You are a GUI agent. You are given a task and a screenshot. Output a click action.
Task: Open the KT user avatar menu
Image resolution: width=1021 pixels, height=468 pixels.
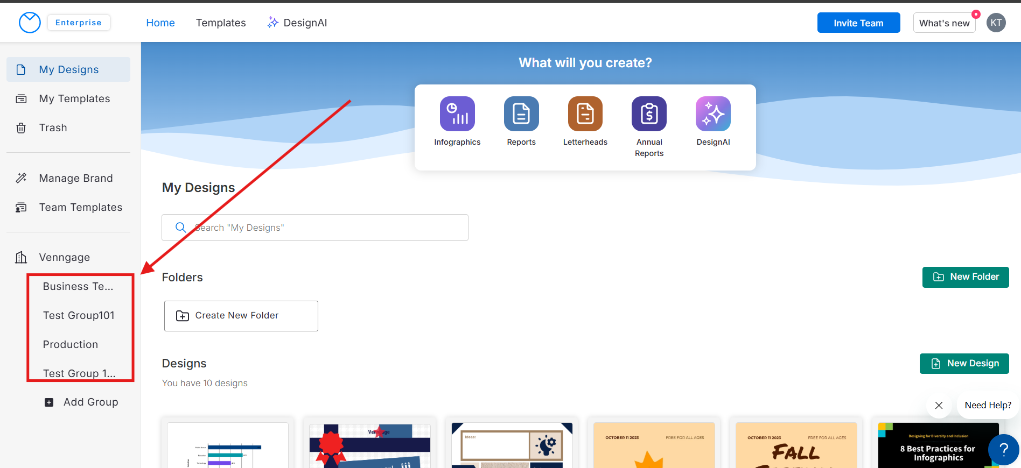tap(996, 23)
